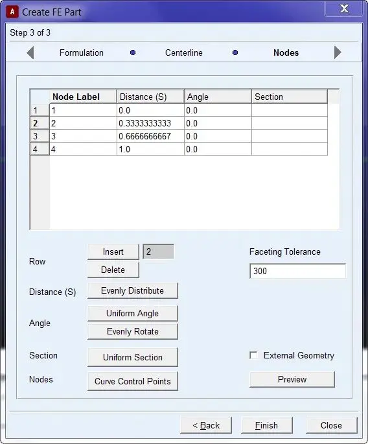The height and width of the screenshot is (444, 368).
Task: Delete the selected table row
Action: coord(113,270)
